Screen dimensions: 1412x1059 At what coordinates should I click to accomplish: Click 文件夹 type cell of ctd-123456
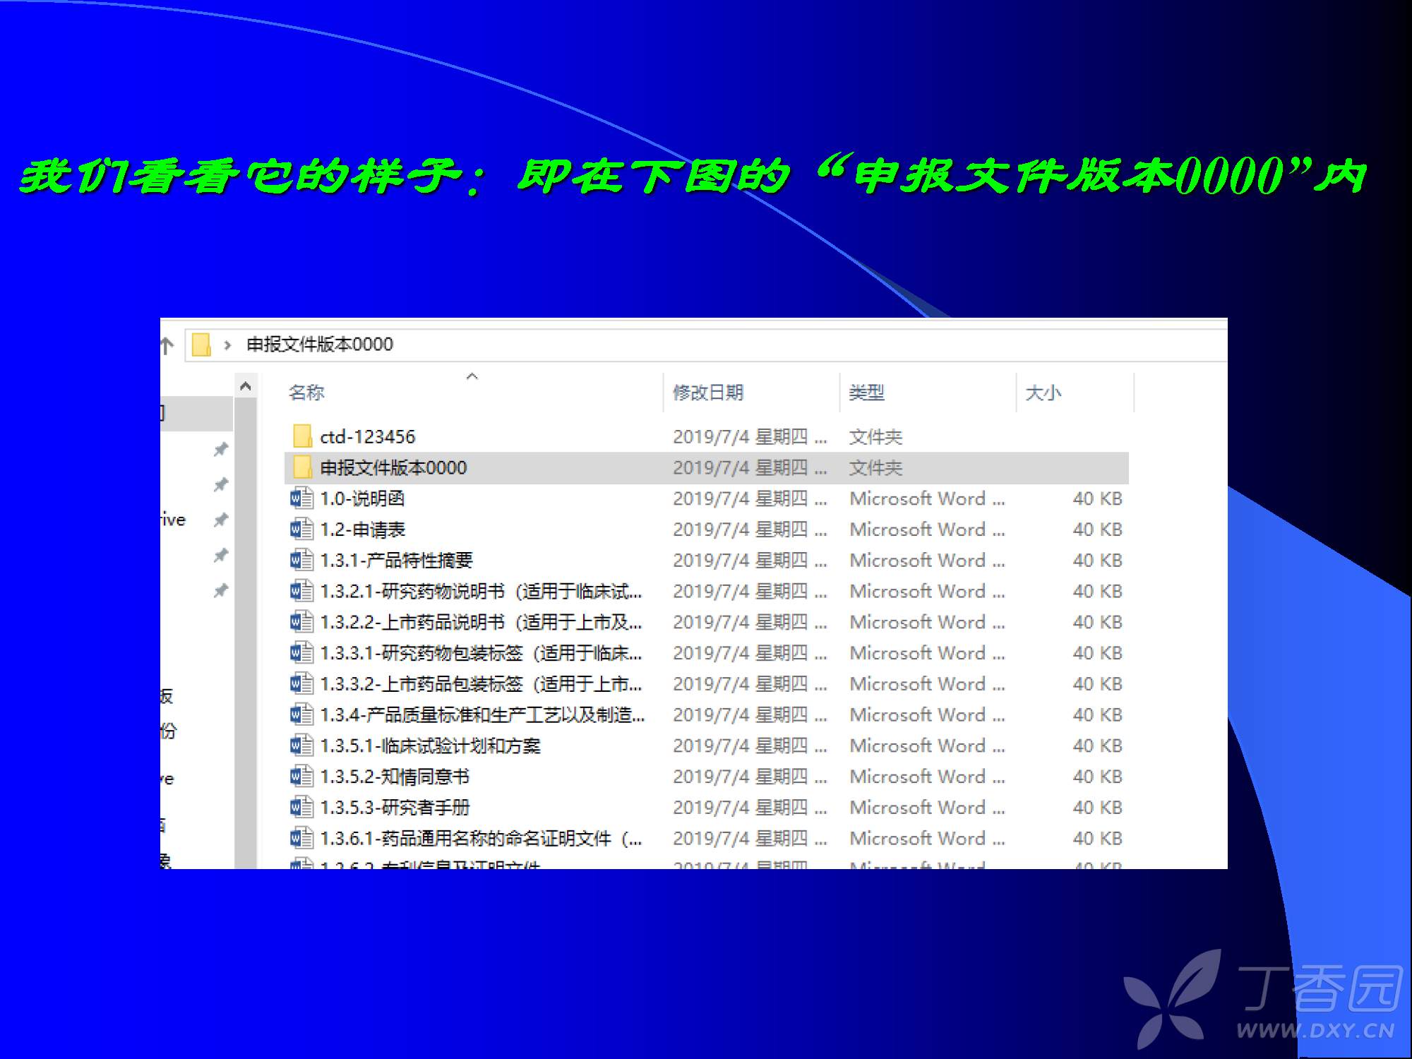(x=875, y=437)
